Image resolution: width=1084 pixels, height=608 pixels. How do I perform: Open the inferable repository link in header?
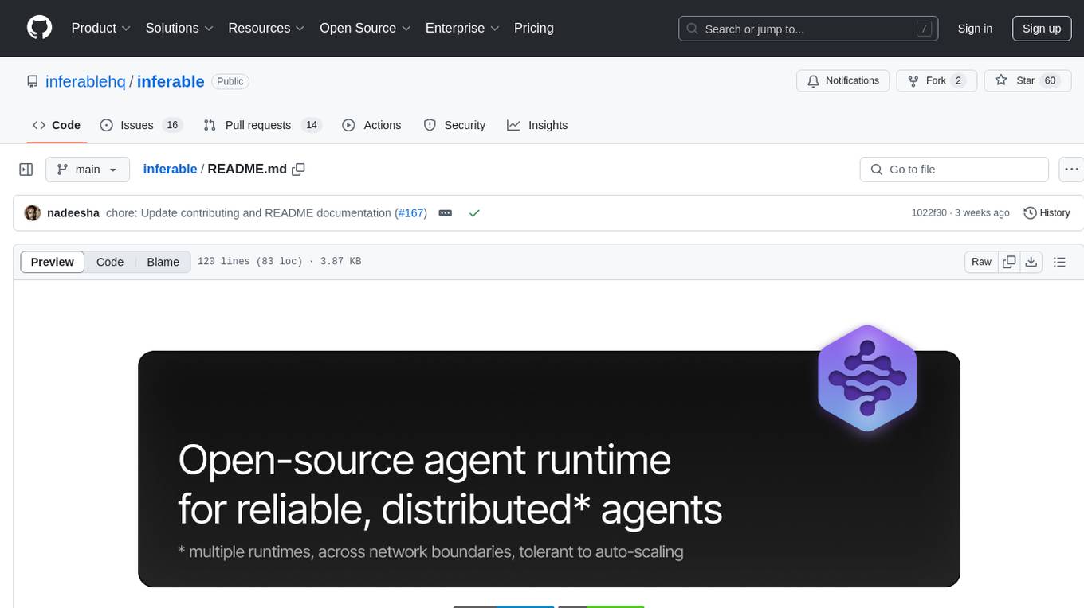pos(171,81)
